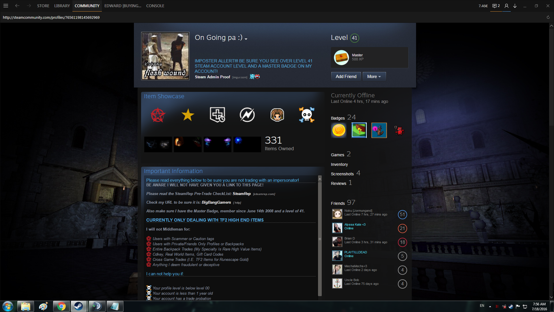Open Steam downloads arrow icon in top bar
554x312 pixels.
pos(515,6)
